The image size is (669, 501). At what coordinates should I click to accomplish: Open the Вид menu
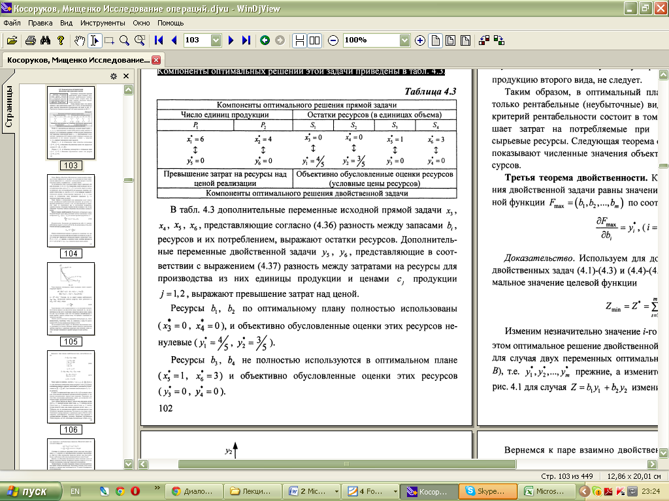coord(66,23)
